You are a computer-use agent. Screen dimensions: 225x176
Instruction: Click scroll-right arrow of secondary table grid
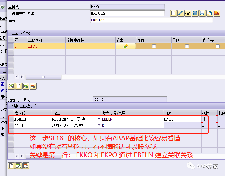pos(22,77)
